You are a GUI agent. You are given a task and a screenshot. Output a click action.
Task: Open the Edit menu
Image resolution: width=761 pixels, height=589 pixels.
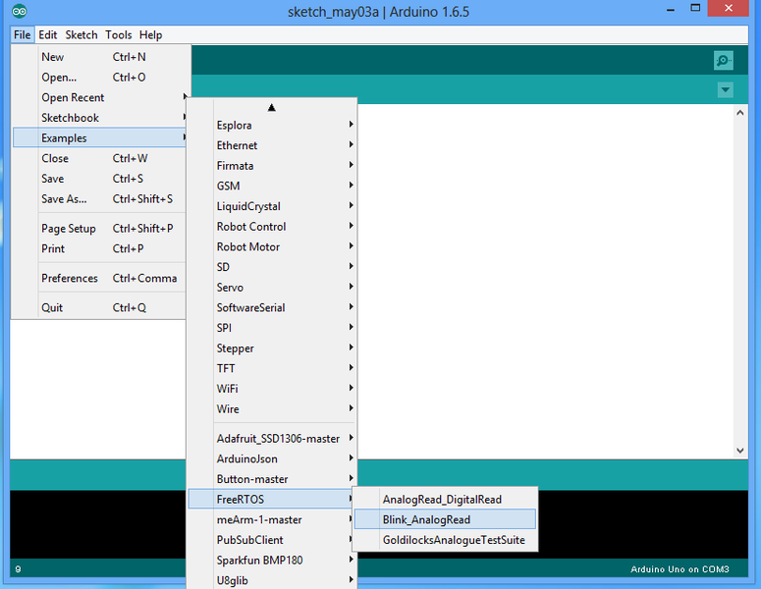tap(47, 35)
